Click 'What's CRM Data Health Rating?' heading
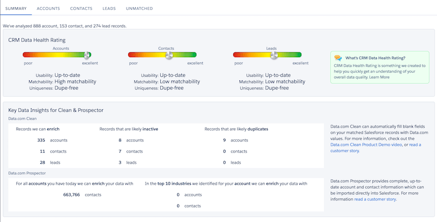437x222 pixels. 375,58
